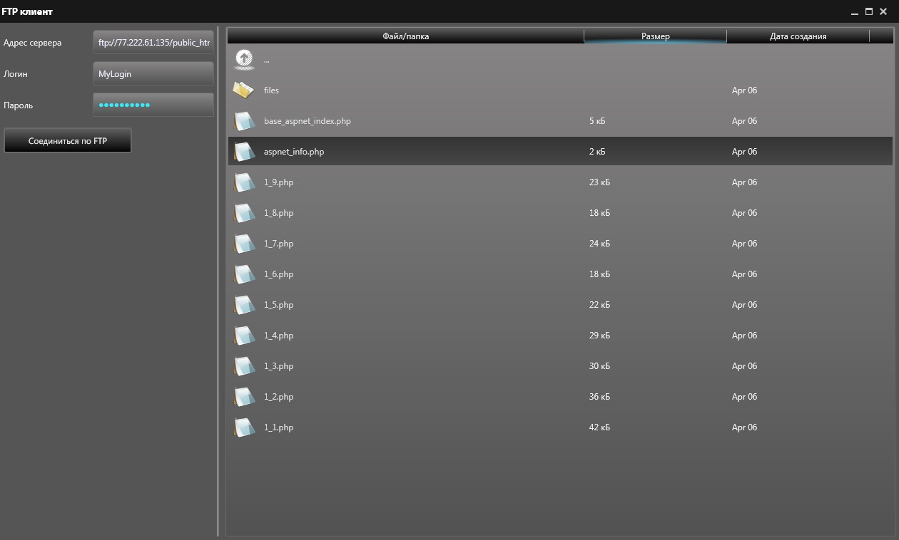
Task: Click the 1_1.php file icon
Action: point(244,427)
